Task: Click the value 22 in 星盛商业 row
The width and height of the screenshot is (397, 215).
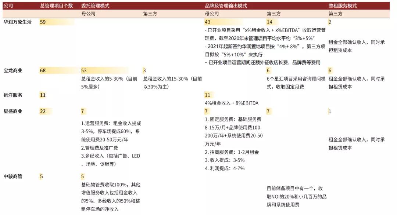Action: pos(42,111)
